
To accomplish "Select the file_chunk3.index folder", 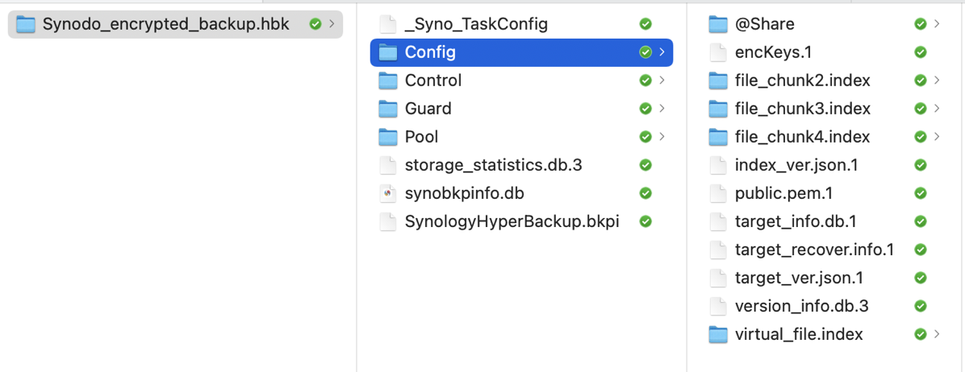I will [802, 109].
